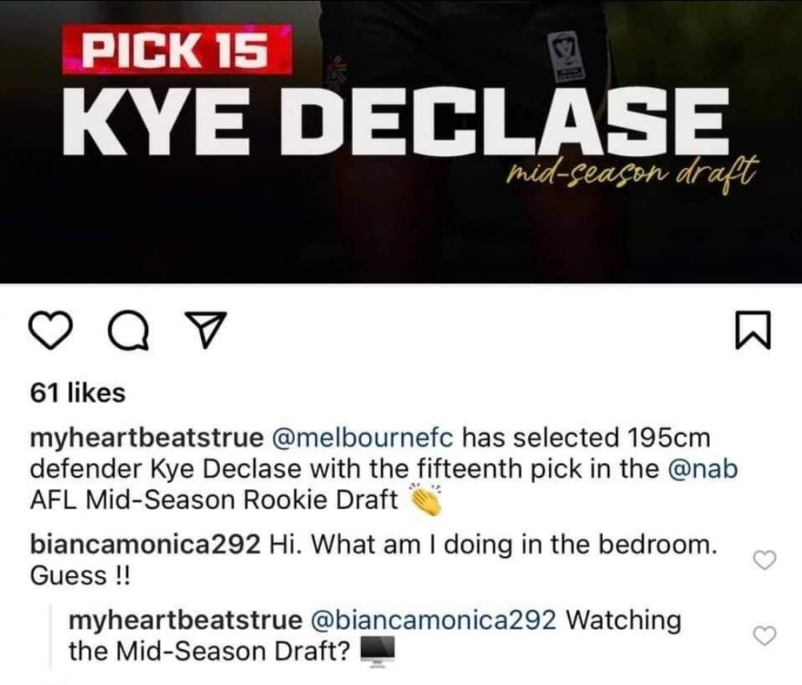Open myheartbeatstrue's profile from the reply

tap(185, 620)
